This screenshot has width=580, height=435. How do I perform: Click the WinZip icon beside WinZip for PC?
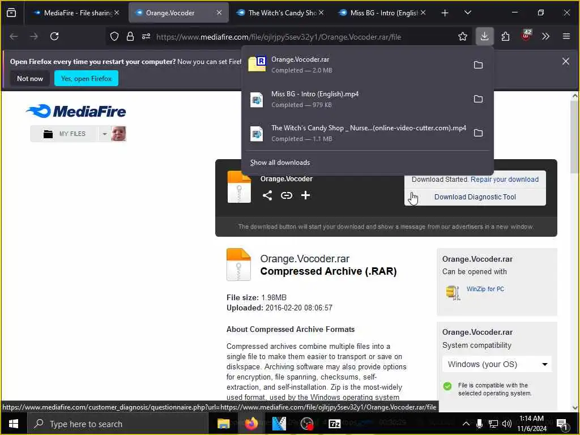(x=453, y=292)
